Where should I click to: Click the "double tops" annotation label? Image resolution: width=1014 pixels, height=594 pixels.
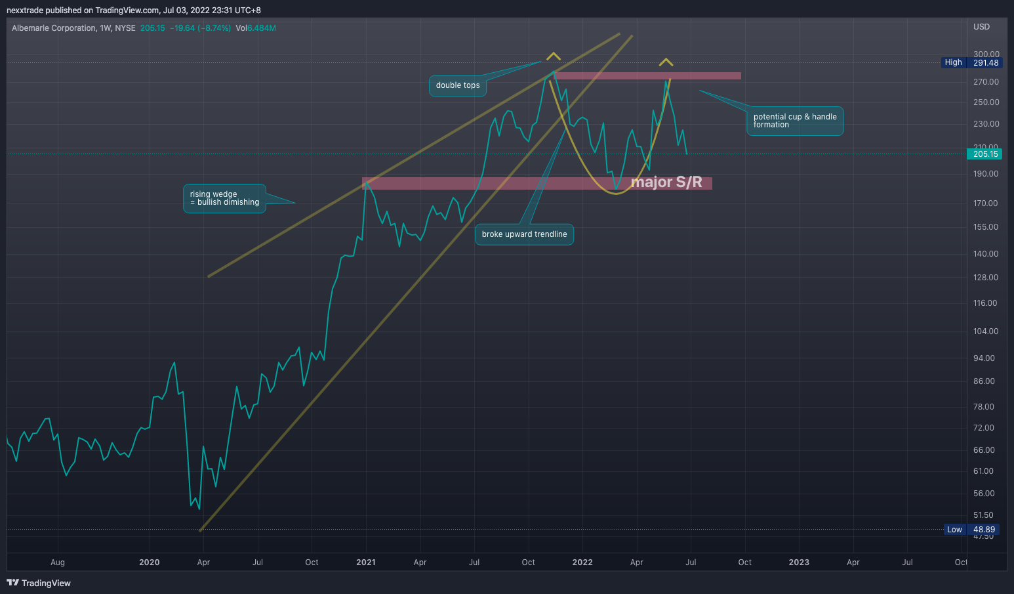458,85
